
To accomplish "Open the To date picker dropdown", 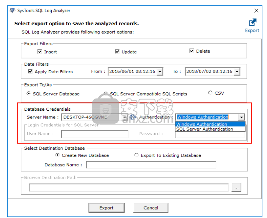I will pos(237,72).
